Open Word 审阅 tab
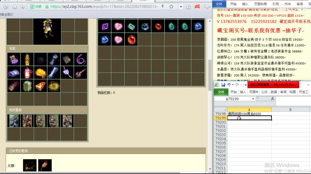This screenshot has height=174, width=311. (300, 4)
